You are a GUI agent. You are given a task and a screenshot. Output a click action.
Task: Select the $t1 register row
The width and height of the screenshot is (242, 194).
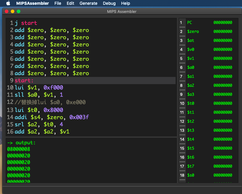208,112
